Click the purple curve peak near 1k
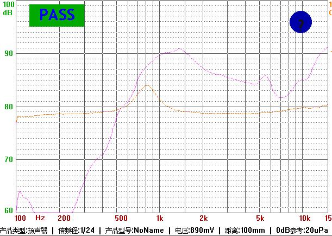This screenshot has height=236, width=332. (180, 49)
